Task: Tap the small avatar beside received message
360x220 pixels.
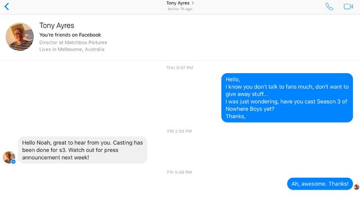Action: pos(9,157)
